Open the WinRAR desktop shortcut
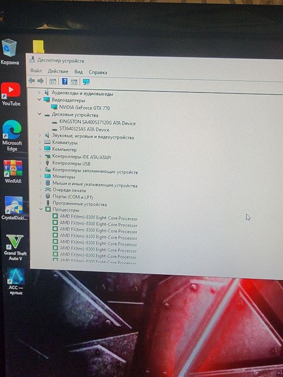283x377 pixels. [x=13, y=172]
